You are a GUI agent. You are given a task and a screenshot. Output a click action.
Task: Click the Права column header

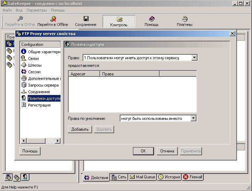pos(130,74)
